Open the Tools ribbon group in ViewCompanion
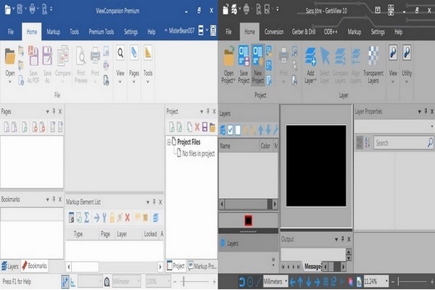The height and width of the screenshot is (290, 435). coord(148,65)
